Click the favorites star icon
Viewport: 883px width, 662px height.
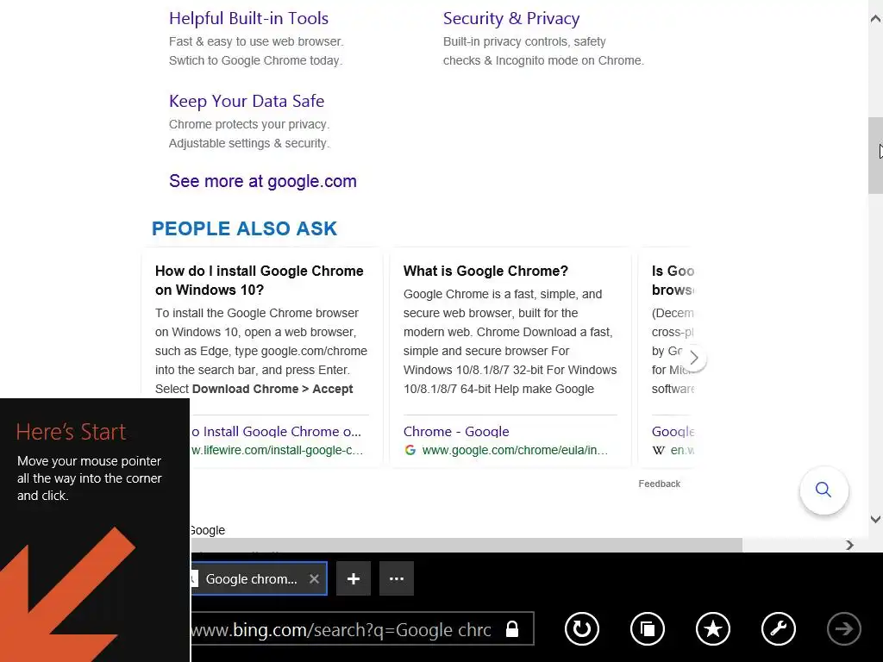click(713, 628)
